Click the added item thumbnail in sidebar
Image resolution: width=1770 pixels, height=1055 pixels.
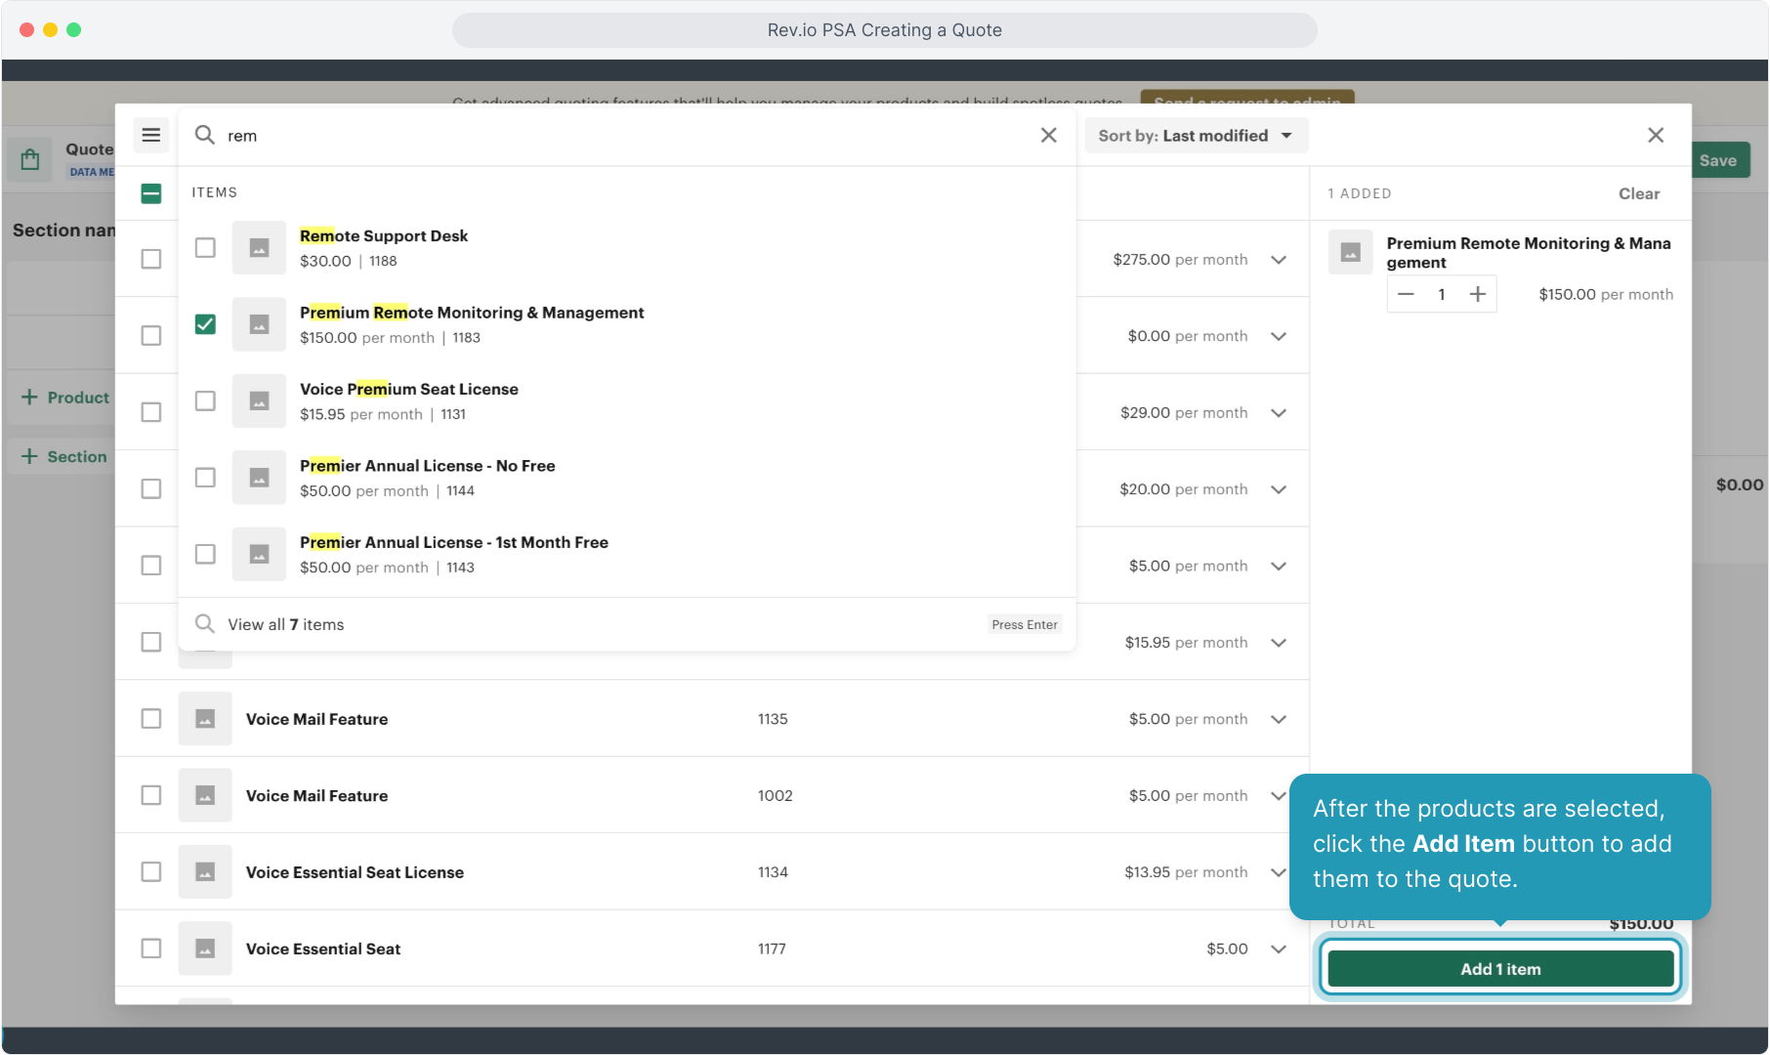tap(1351, 252)
